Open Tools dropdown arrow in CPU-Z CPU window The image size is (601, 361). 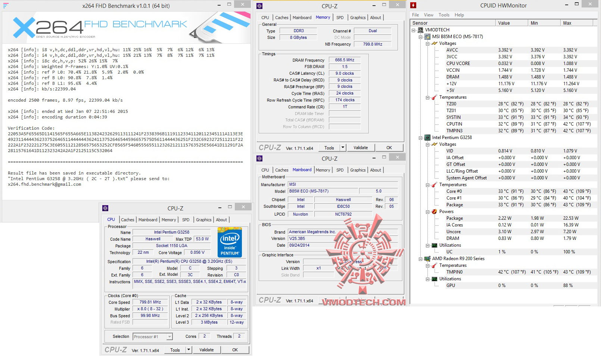click(x=189, y=350)
